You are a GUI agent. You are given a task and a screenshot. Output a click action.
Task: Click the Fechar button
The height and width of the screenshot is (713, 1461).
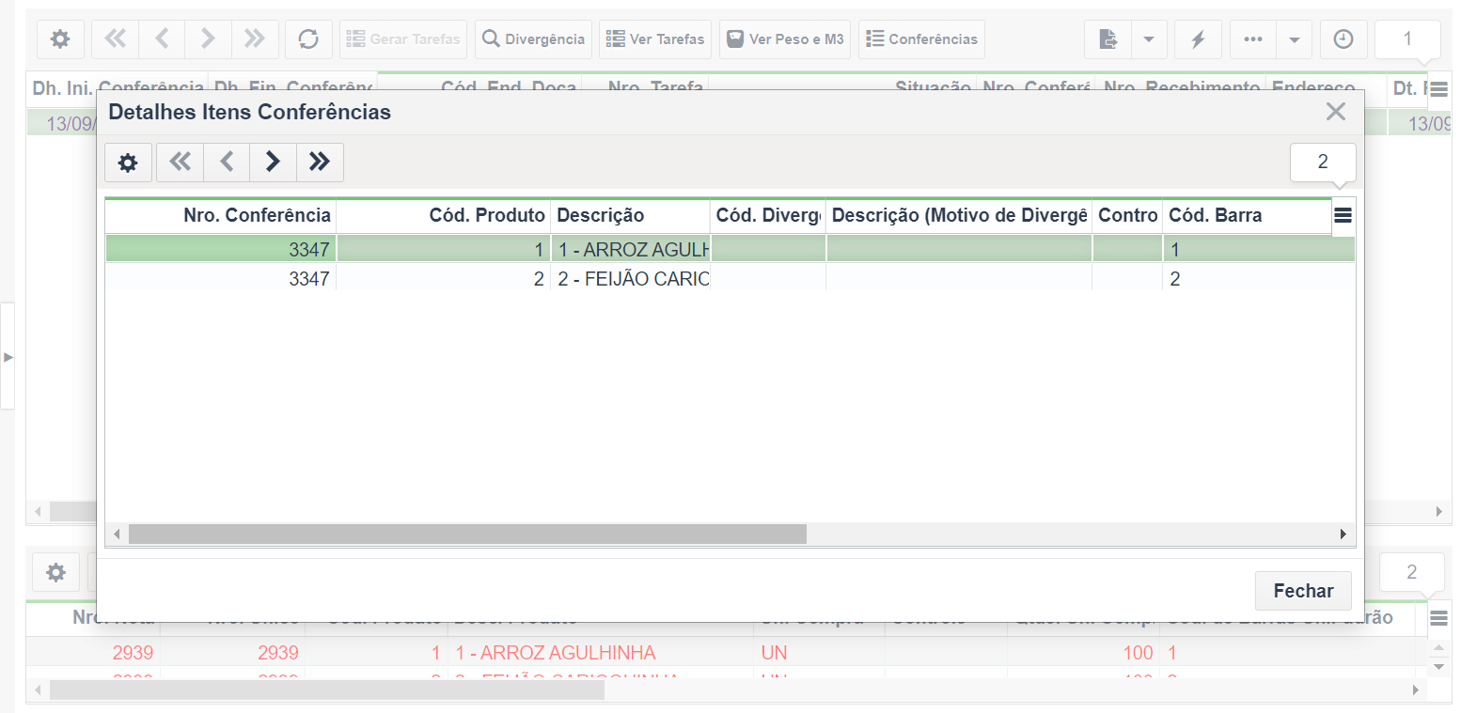1303,591
